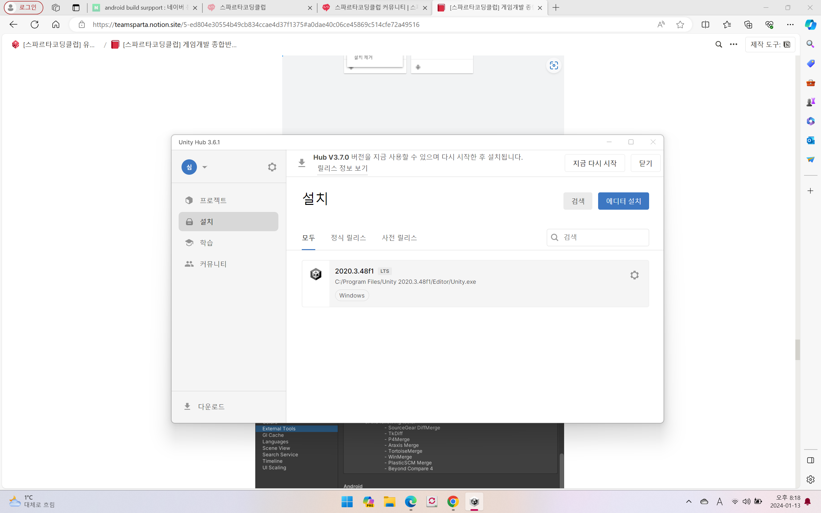The height and width of the screenshot is (513, 821).
Task: Refresh the browser page
Action: [x=35, y=24]
